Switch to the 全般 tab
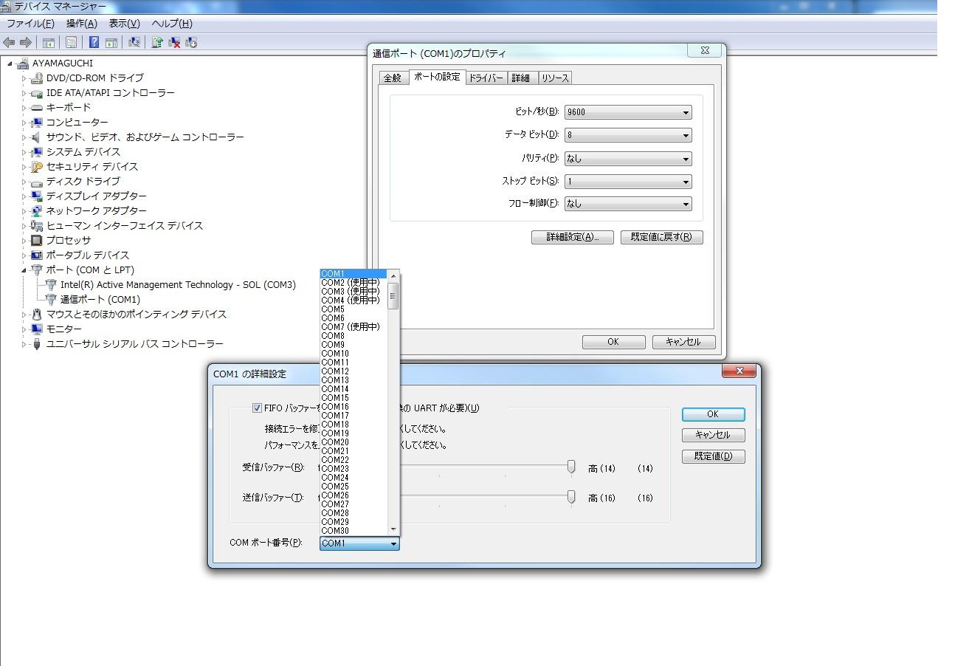This screenshot has height=666, width=969. coord(393,78)
